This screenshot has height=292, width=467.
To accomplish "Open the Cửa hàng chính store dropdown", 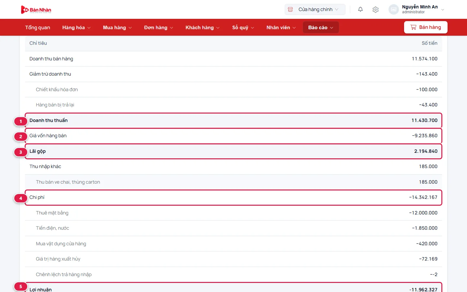I will click(x=315, y=9).
